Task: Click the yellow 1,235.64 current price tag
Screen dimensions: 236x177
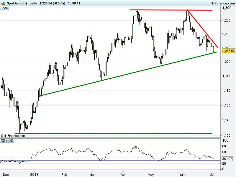Action: click(228, 51)
